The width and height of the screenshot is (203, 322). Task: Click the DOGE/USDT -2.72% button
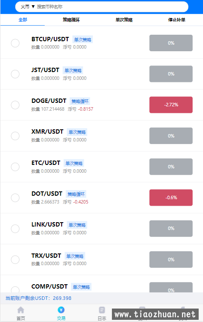click(171, 105)
